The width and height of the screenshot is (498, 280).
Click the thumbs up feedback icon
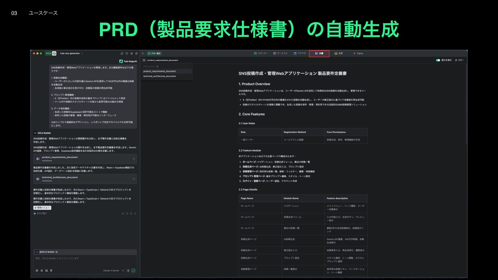123,214
